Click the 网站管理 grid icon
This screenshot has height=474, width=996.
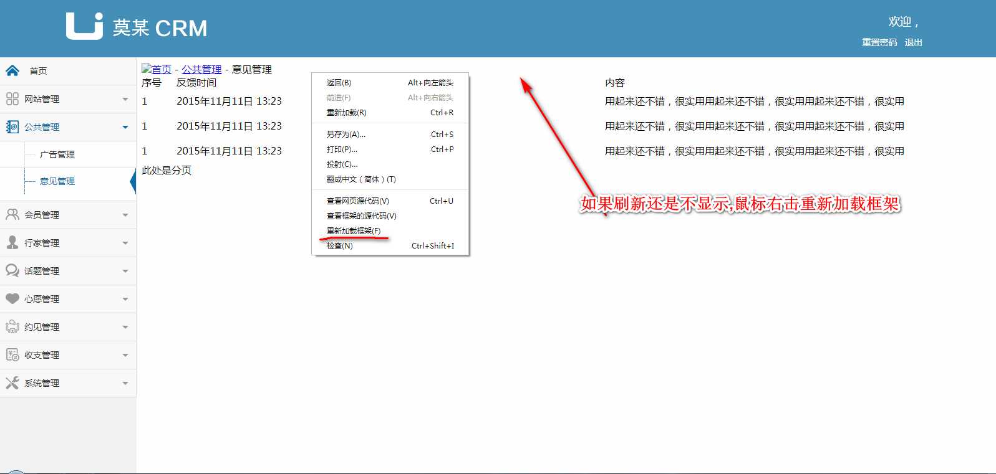click(x=12, y=98)
